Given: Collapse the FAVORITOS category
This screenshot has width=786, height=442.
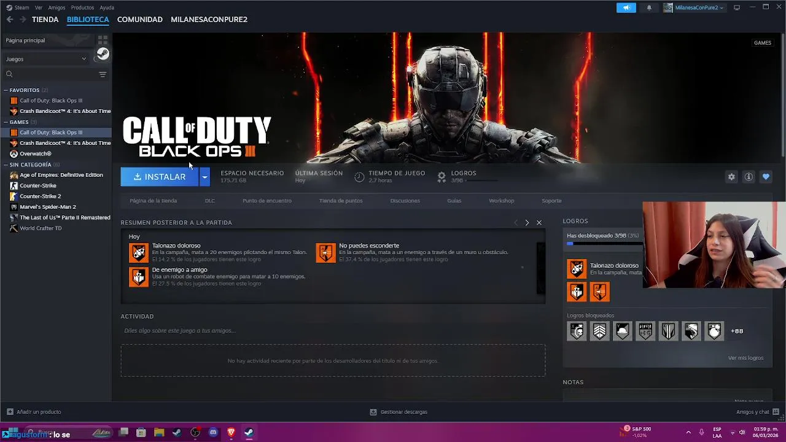Looking at the screenshot, I should [x=6, y=90].
